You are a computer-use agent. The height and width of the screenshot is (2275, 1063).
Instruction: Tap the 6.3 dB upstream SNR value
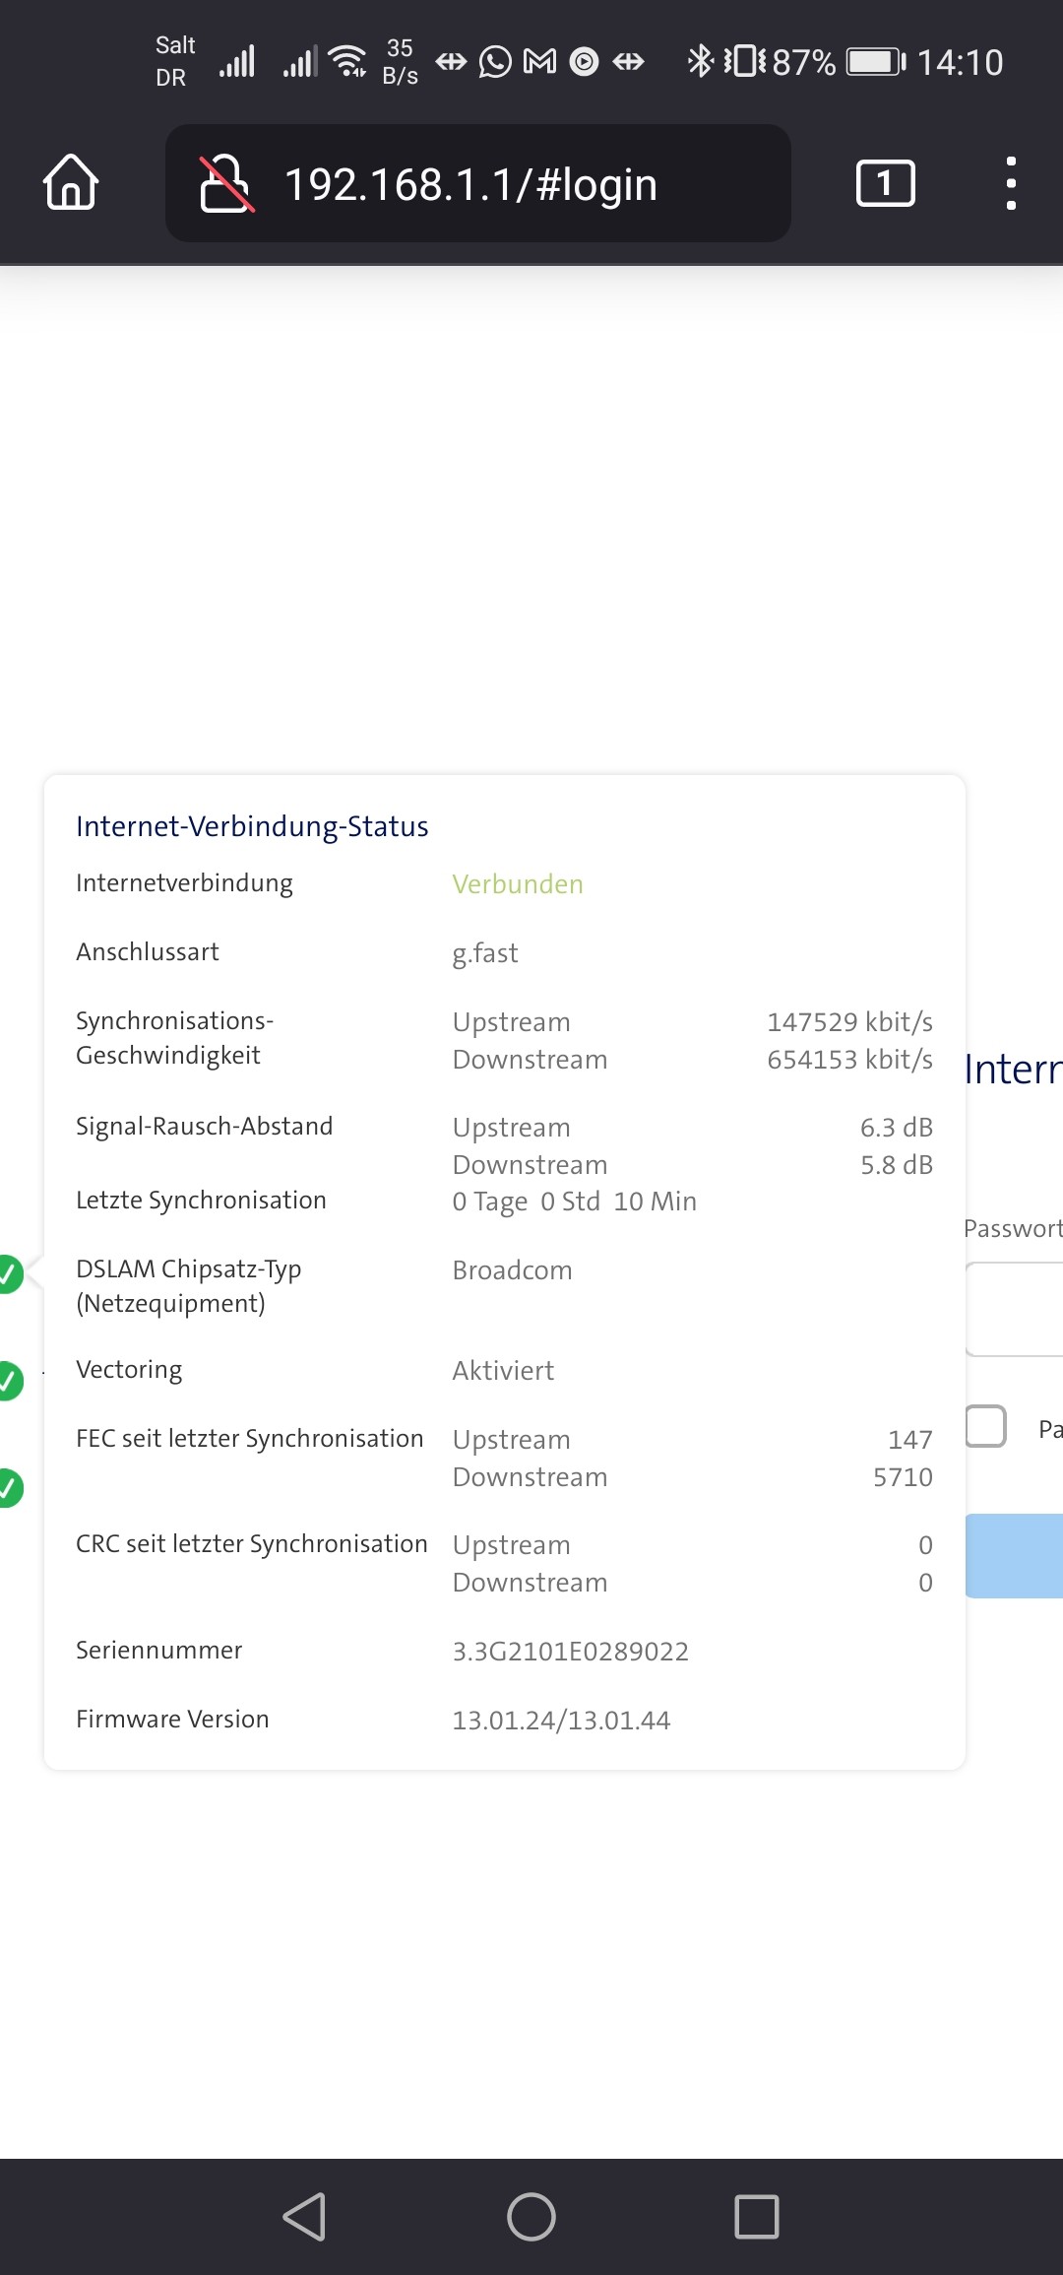(x=897, y=1128)
